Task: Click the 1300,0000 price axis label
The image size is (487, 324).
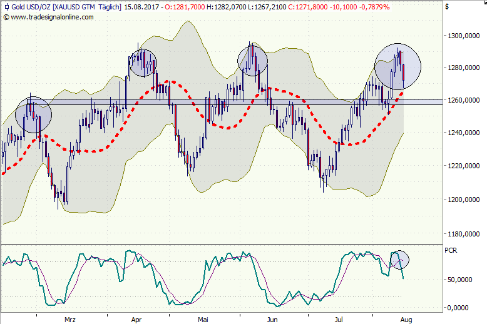Action: (463, 36)
